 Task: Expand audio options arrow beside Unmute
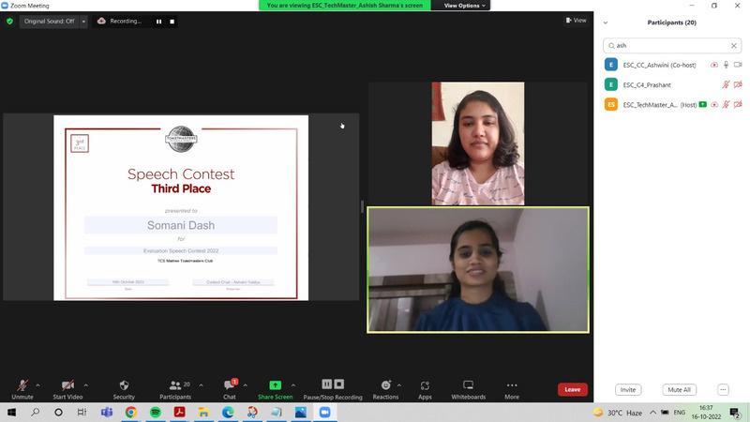(37, 385)
